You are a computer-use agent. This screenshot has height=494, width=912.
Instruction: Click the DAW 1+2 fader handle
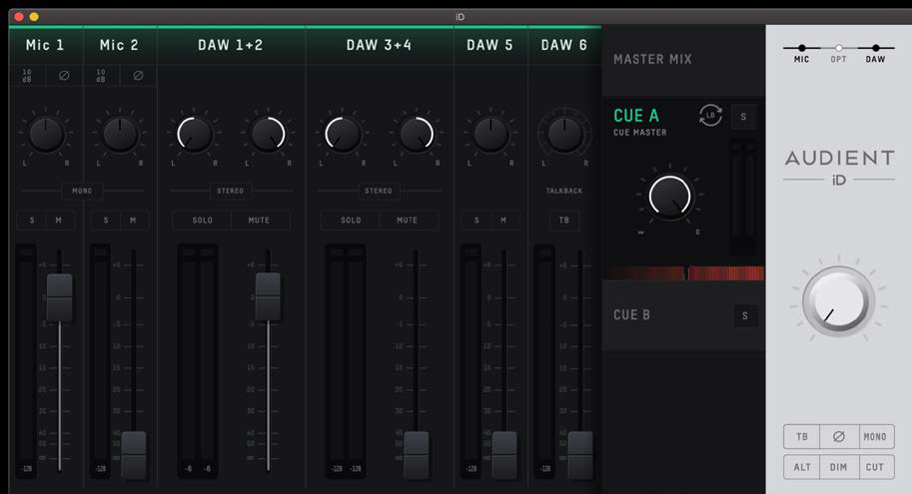(x=268, y=296)
